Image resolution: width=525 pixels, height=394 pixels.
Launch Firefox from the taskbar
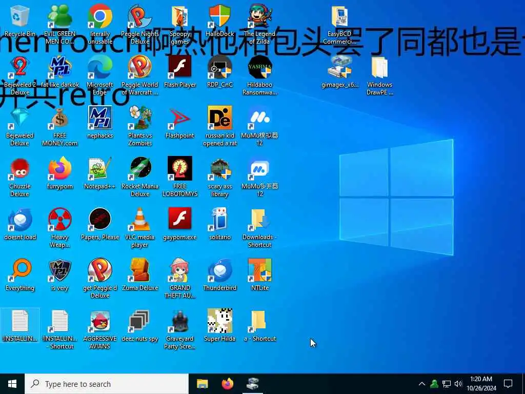point(228,384)
